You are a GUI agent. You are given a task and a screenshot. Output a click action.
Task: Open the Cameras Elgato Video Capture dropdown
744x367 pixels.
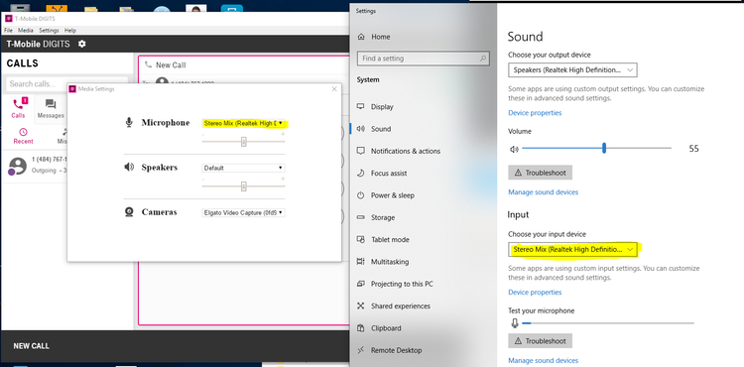click(x=243, y=213)
